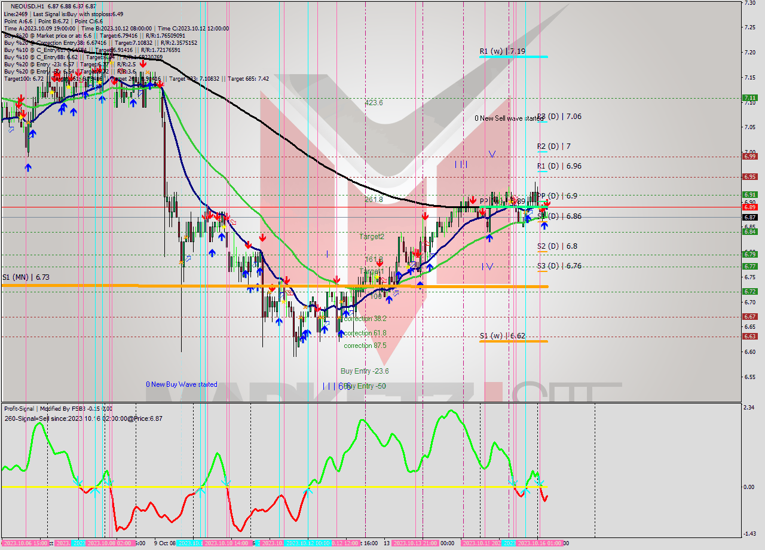Screen dimensions: 765x550
Task: Click the cyan R1 (w) weekly resistance line
Action: 513,57
